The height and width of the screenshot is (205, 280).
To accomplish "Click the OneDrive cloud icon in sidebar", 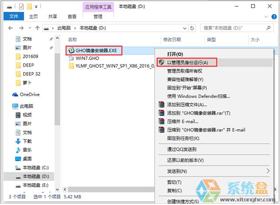I will point(15,94).
